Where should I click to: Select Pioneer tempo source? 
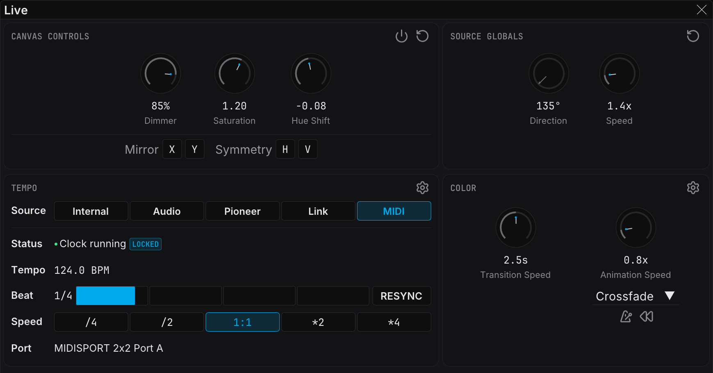coord(242,211)
